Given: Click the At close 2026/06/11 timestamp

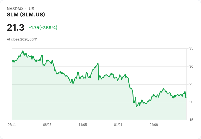Looking at the screenshot, I should 22,39.
